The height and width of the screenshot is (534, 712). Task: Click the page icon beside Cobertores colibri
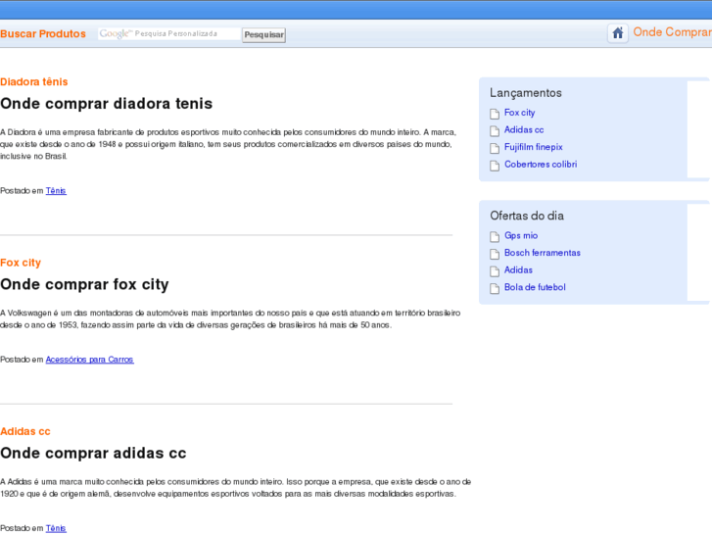coord(495,166)
